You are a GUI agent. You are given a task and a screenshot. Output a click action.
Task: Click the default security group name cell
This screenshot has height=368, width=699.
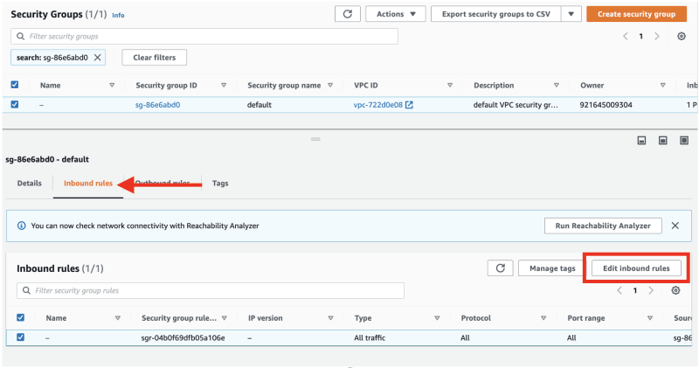tap(259, 105)
